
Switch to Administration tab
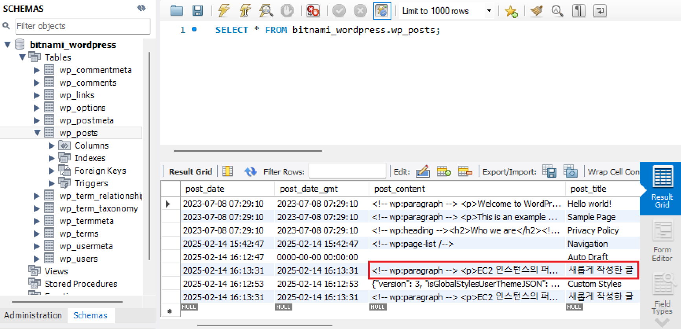(33, 315)
